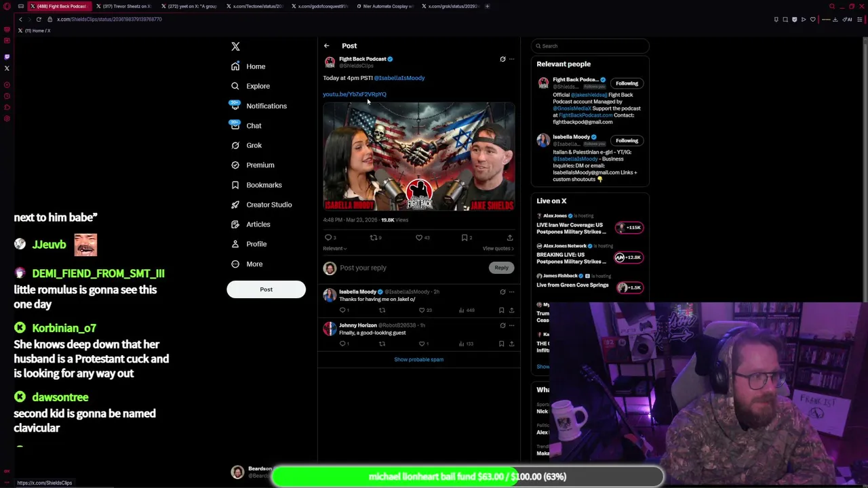The image size is (868, 488).
Task: Click reply icon on main post
Action: 329,238
